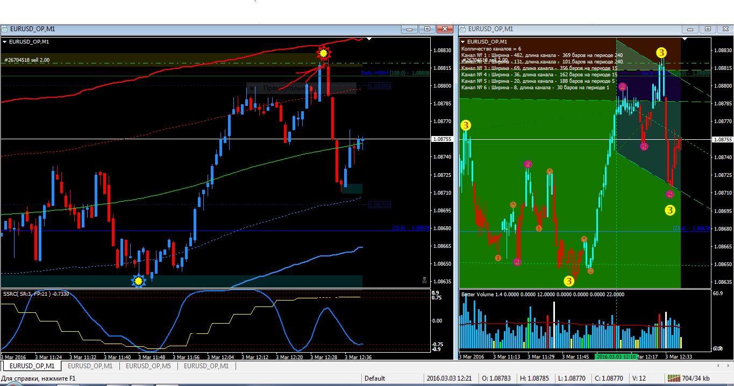734x386 pixels.
Task: Select the yellow 3 marker at the peak
Action: coord(661,52)
